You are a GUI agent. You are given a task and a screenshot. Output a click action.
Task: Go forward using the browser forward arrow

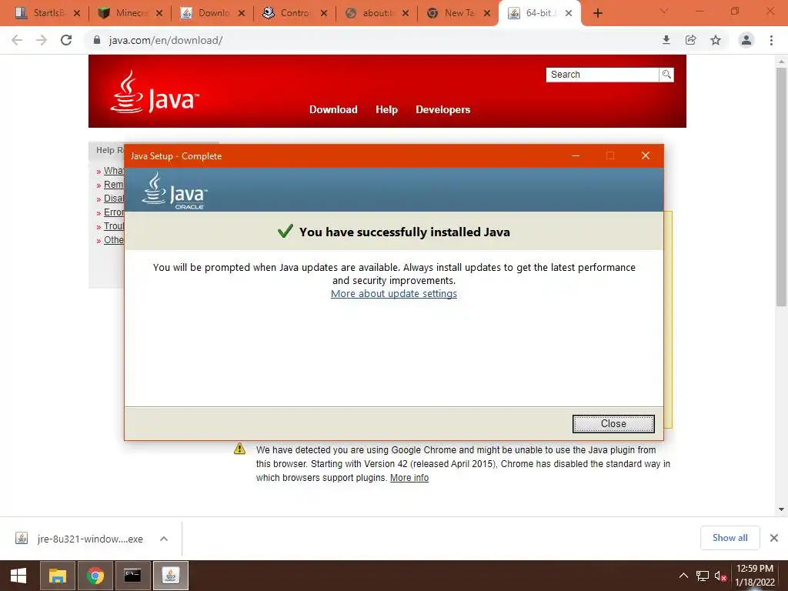click(x=42, y=40)
